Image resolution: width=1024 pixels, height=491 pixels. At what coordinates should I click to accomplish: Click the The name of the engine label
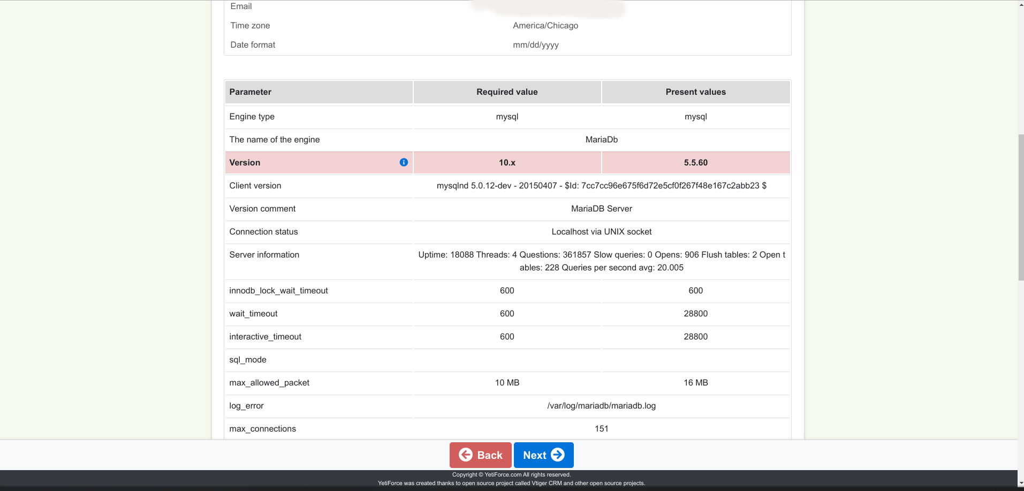275,140
